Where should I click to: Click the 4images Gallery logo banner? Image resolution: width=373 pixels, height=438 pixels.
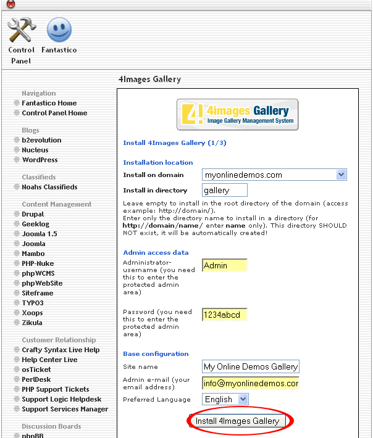[x=237, y=114]
